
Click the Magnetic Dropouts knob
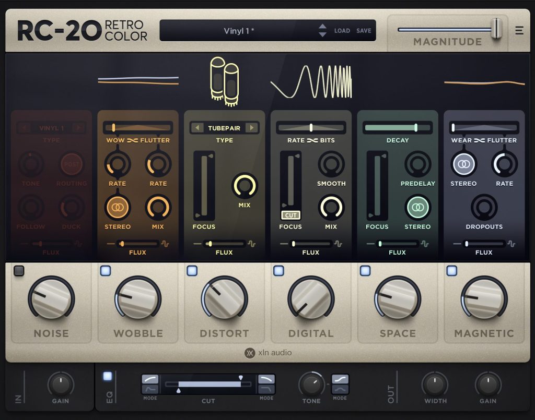point(484,208)
